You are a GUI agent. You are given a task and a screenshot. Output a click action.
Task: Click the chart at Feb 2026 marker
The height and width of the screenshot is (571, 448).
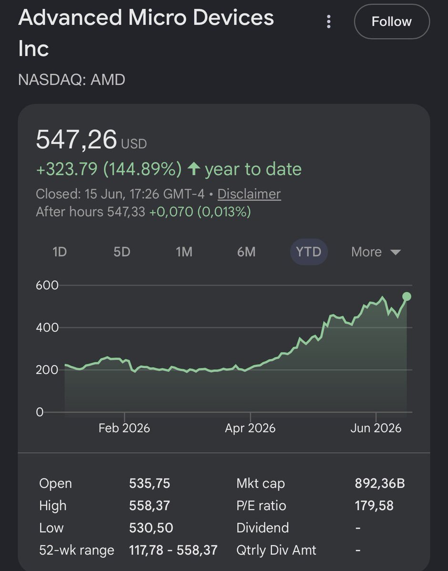(124, 428)
